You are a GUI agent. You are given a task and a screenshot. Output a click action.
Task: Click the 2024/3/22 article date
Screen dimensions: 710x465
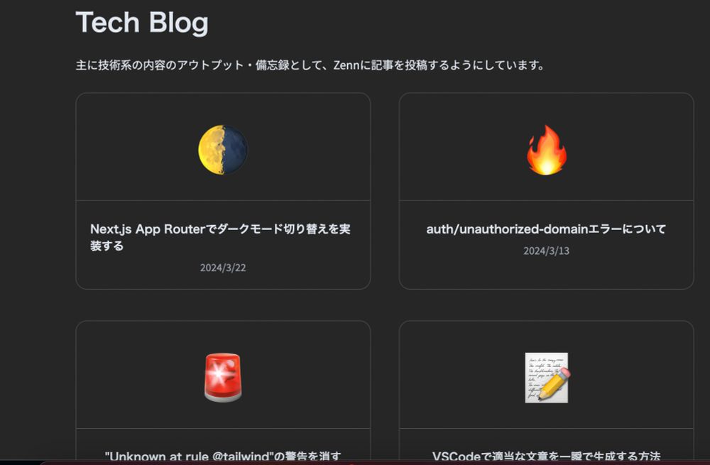(x=223, y=268)
